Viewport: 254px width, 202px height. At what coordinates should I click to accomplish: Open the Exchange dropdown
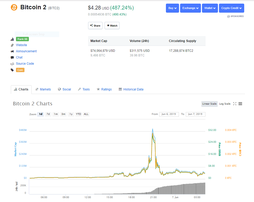[x=191, y=8]
